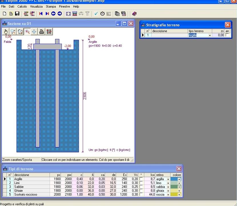Screen dimensions: 237x206
Task: Click the crosshair center view tool
Action: click(x=34, y=32)
